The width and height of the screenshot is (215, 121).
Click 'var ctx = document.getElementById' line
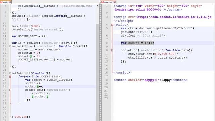coord(159,28)
